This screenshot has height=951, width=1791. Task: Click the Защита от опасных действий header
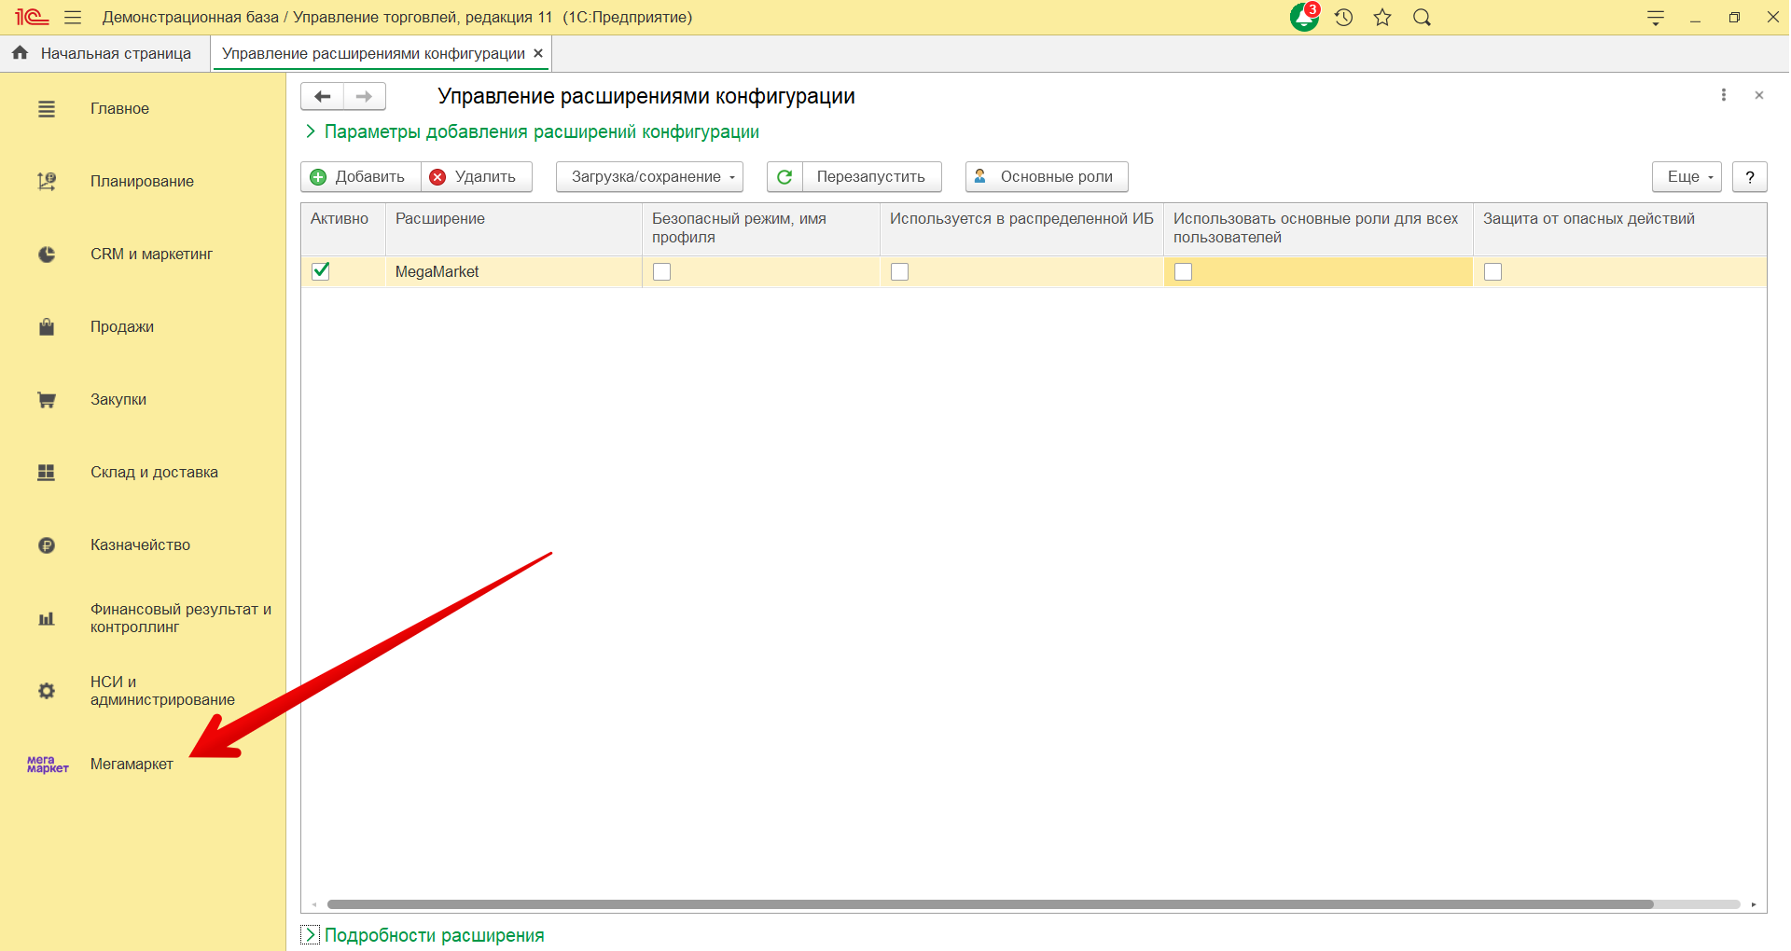1619,229
